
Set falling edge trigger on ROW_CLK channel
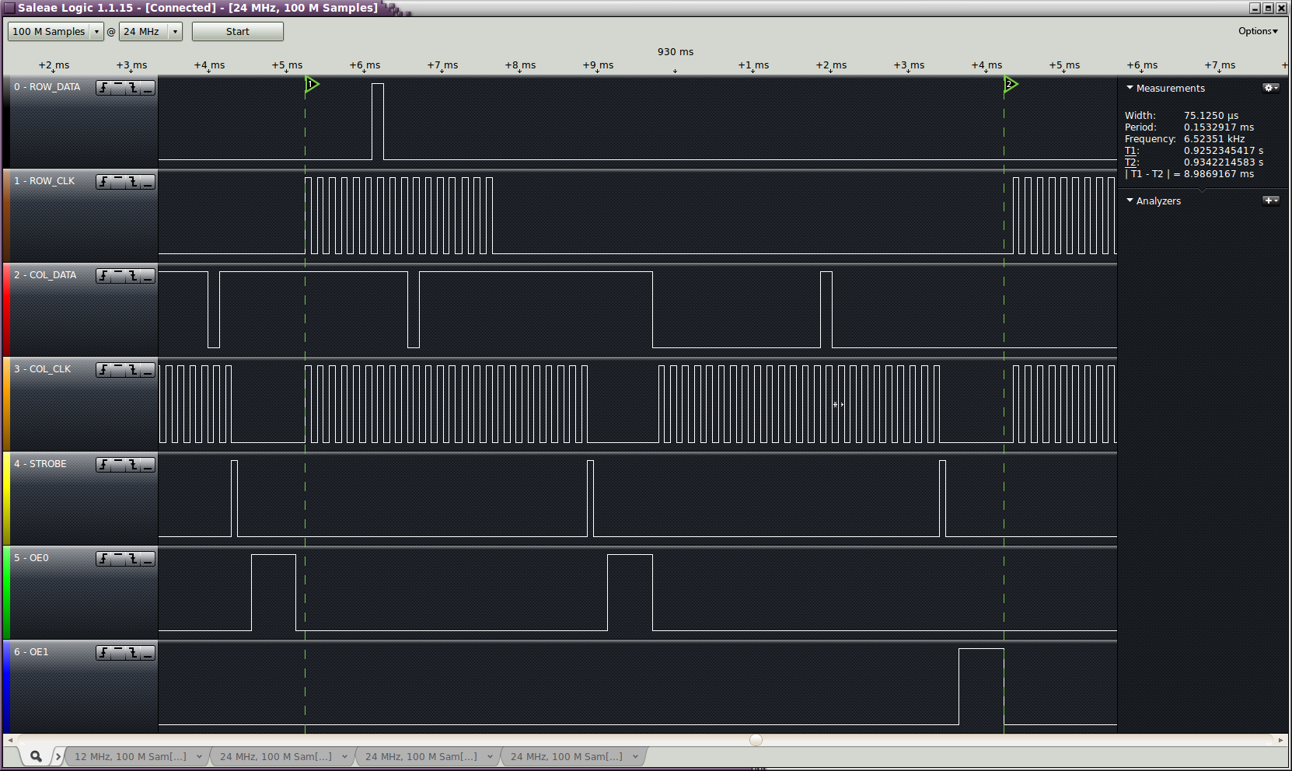(133, 182)
